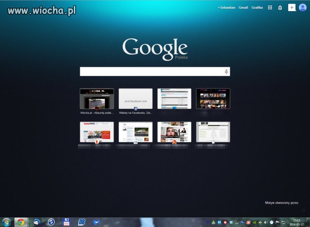Viewport: 310px width, 227px height.
Task: Click the clock-shaped tray icon
Action: [272, 222]
